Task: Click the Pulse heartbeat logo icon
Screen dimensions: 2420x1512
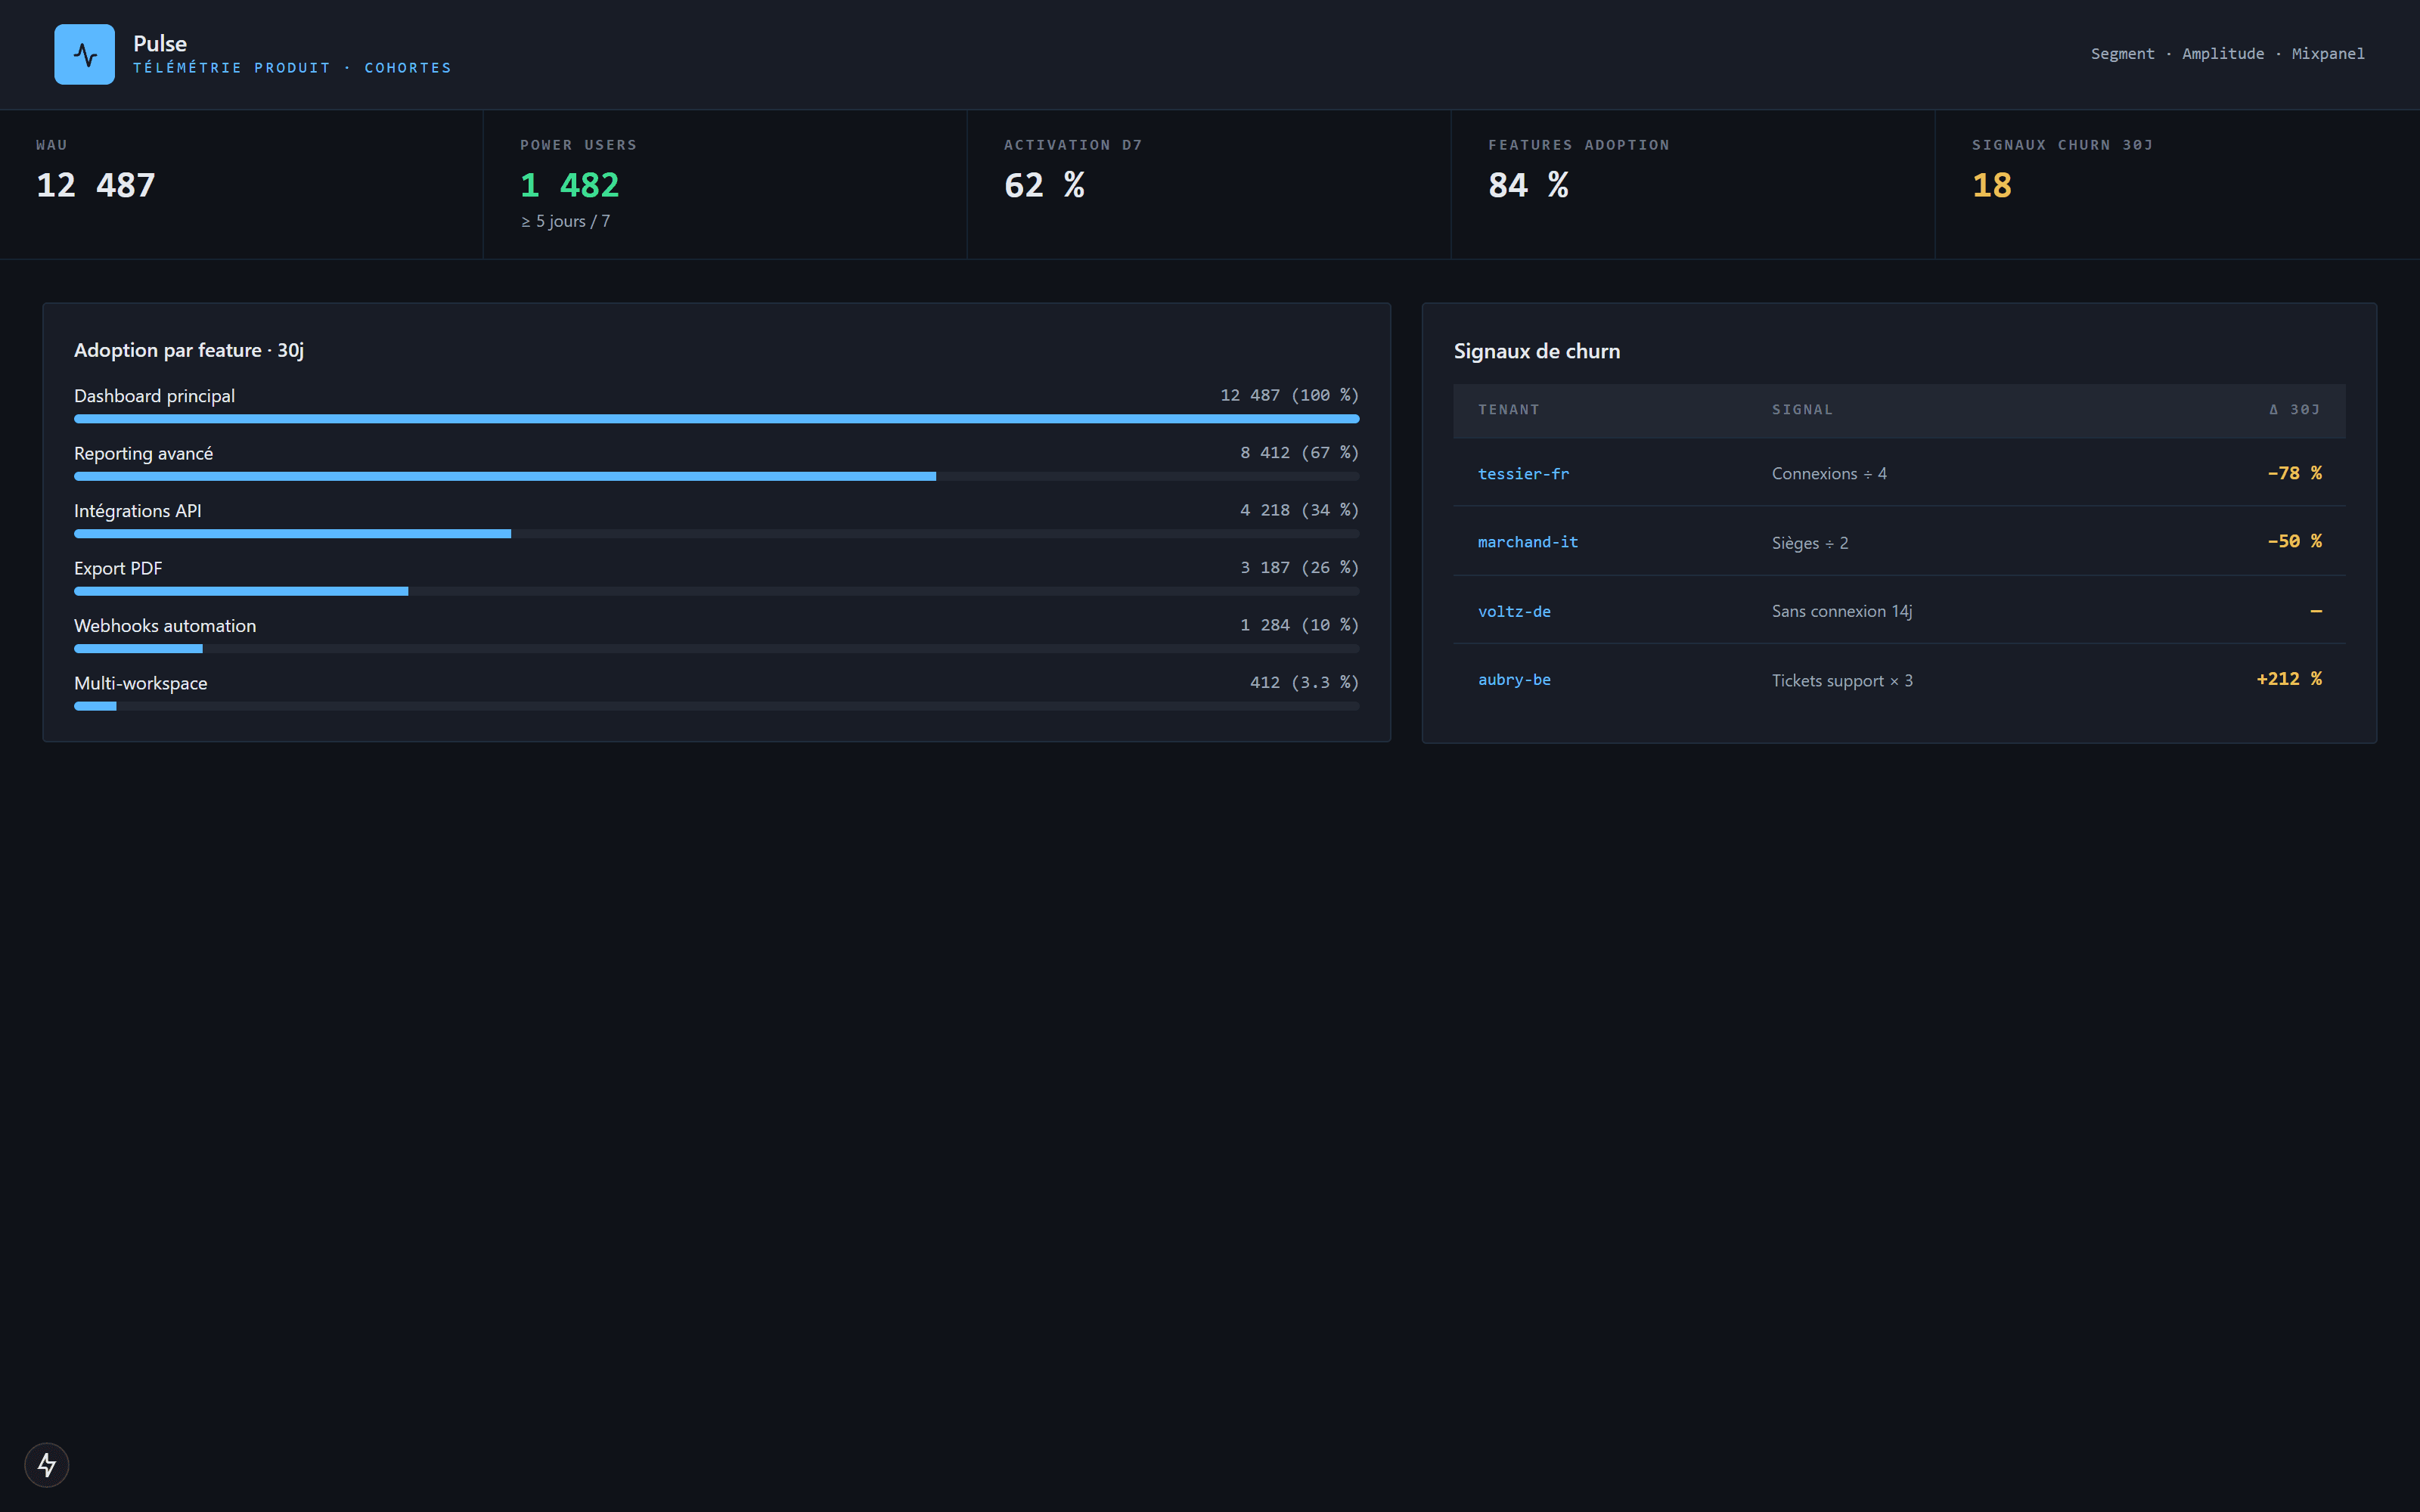Action: tap(84, 54)
